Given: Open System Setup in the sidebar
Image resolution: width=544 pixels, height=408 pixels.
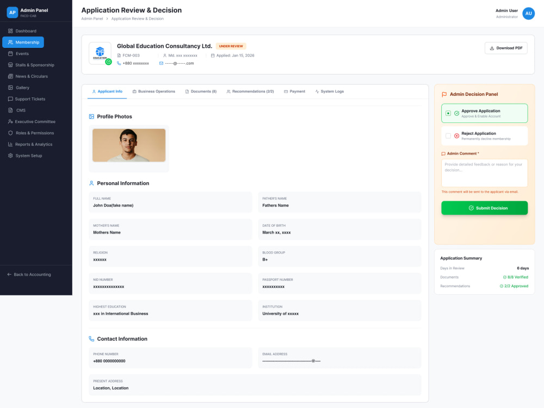Looking at the screenshot, I should pyautogui.click(x=29, y=156).
